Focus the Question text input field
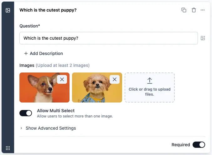This screenshot has height=155, width=212. click(x=109, y=38)
